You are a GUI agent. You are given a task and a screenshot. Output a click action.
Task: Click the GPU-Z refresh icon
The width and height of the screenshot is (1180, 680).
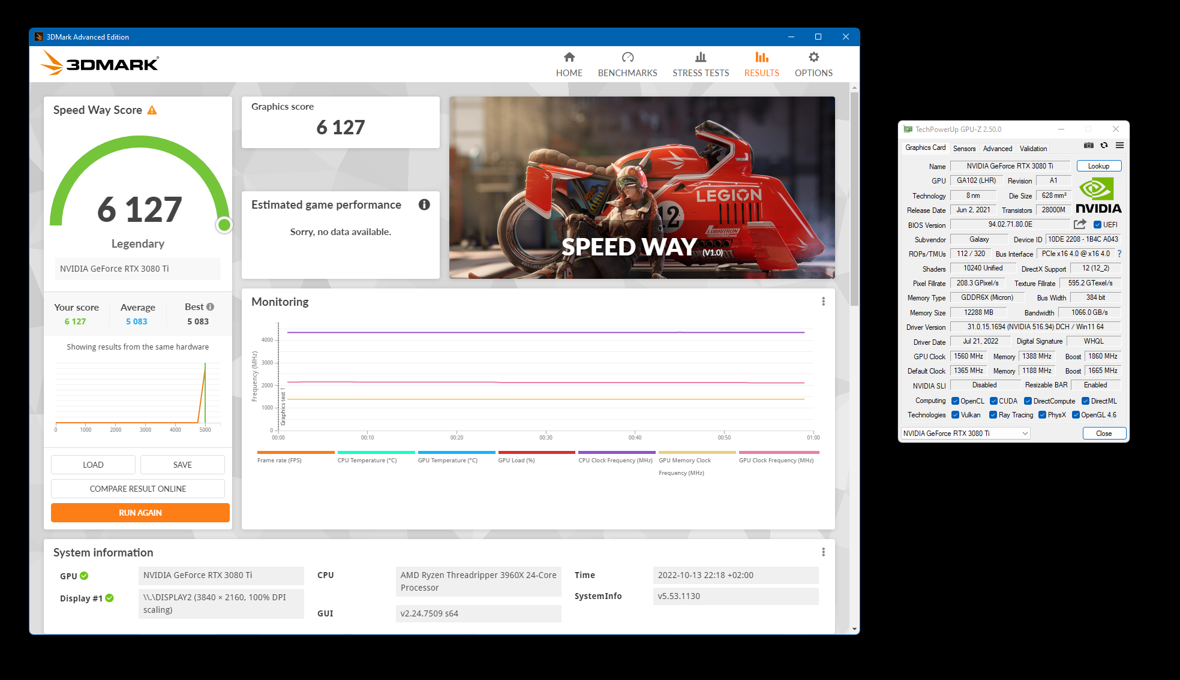point(1104,146)
